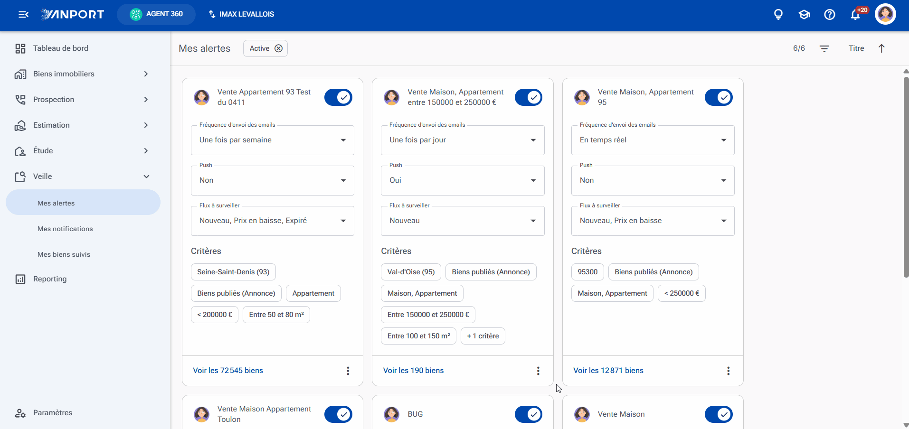Screen dimensions: 909x429
Task: Open the filter list icon
Action: coord(824,48)
